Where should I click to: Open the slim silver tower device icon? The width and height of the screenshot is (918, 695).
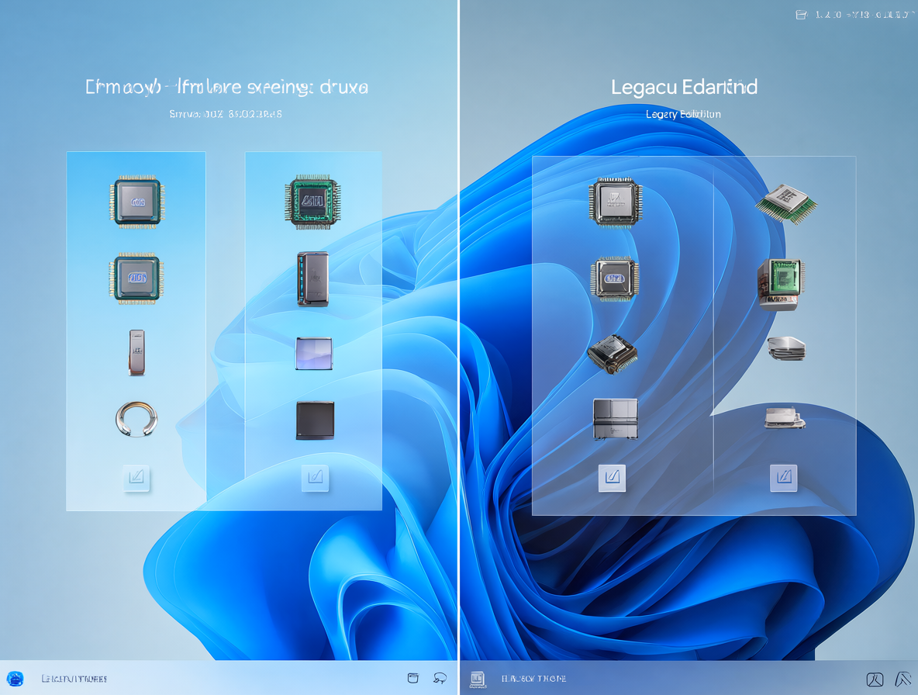(136, 352)
